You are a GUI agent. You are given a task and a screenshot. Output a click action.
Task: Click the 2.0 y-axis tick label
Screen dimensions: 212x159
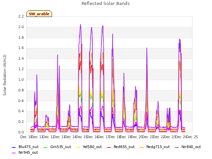(x=21, y=27)
